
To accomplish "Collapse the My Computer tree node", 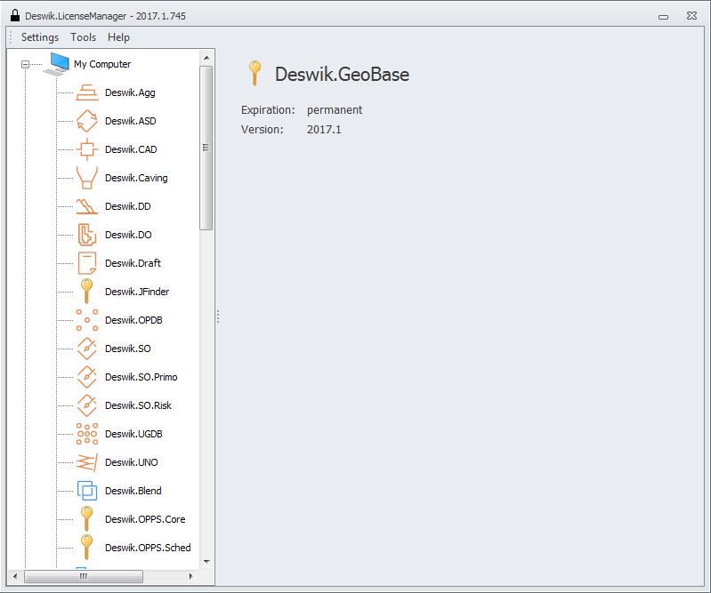I will click(x=26, y=64).
